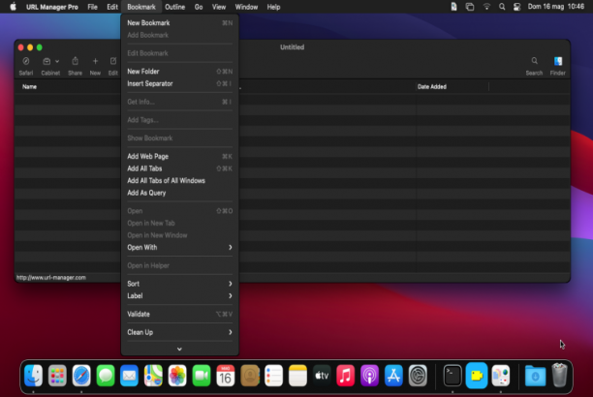593x397 pixels.
Task: Open Messages from the Dock
Action: [106, 376]
